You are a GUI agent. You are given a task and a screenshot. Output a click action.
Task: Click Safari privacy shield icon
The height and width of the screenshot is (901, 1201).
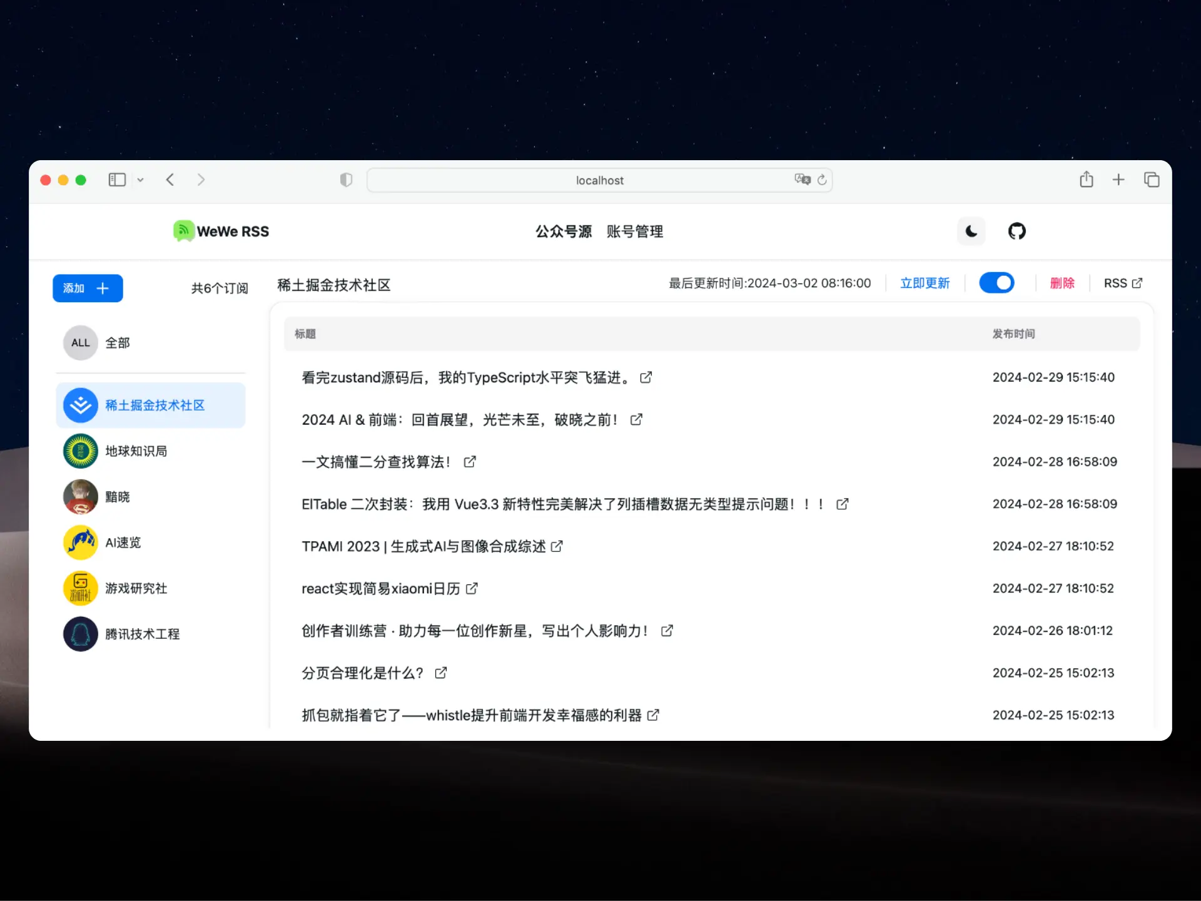click(x=346, y=180)
